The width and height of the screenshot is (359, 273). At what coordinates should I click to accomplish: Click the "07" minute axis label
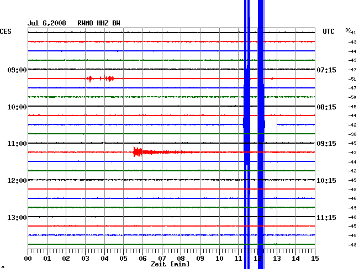[x=162, y=259]
